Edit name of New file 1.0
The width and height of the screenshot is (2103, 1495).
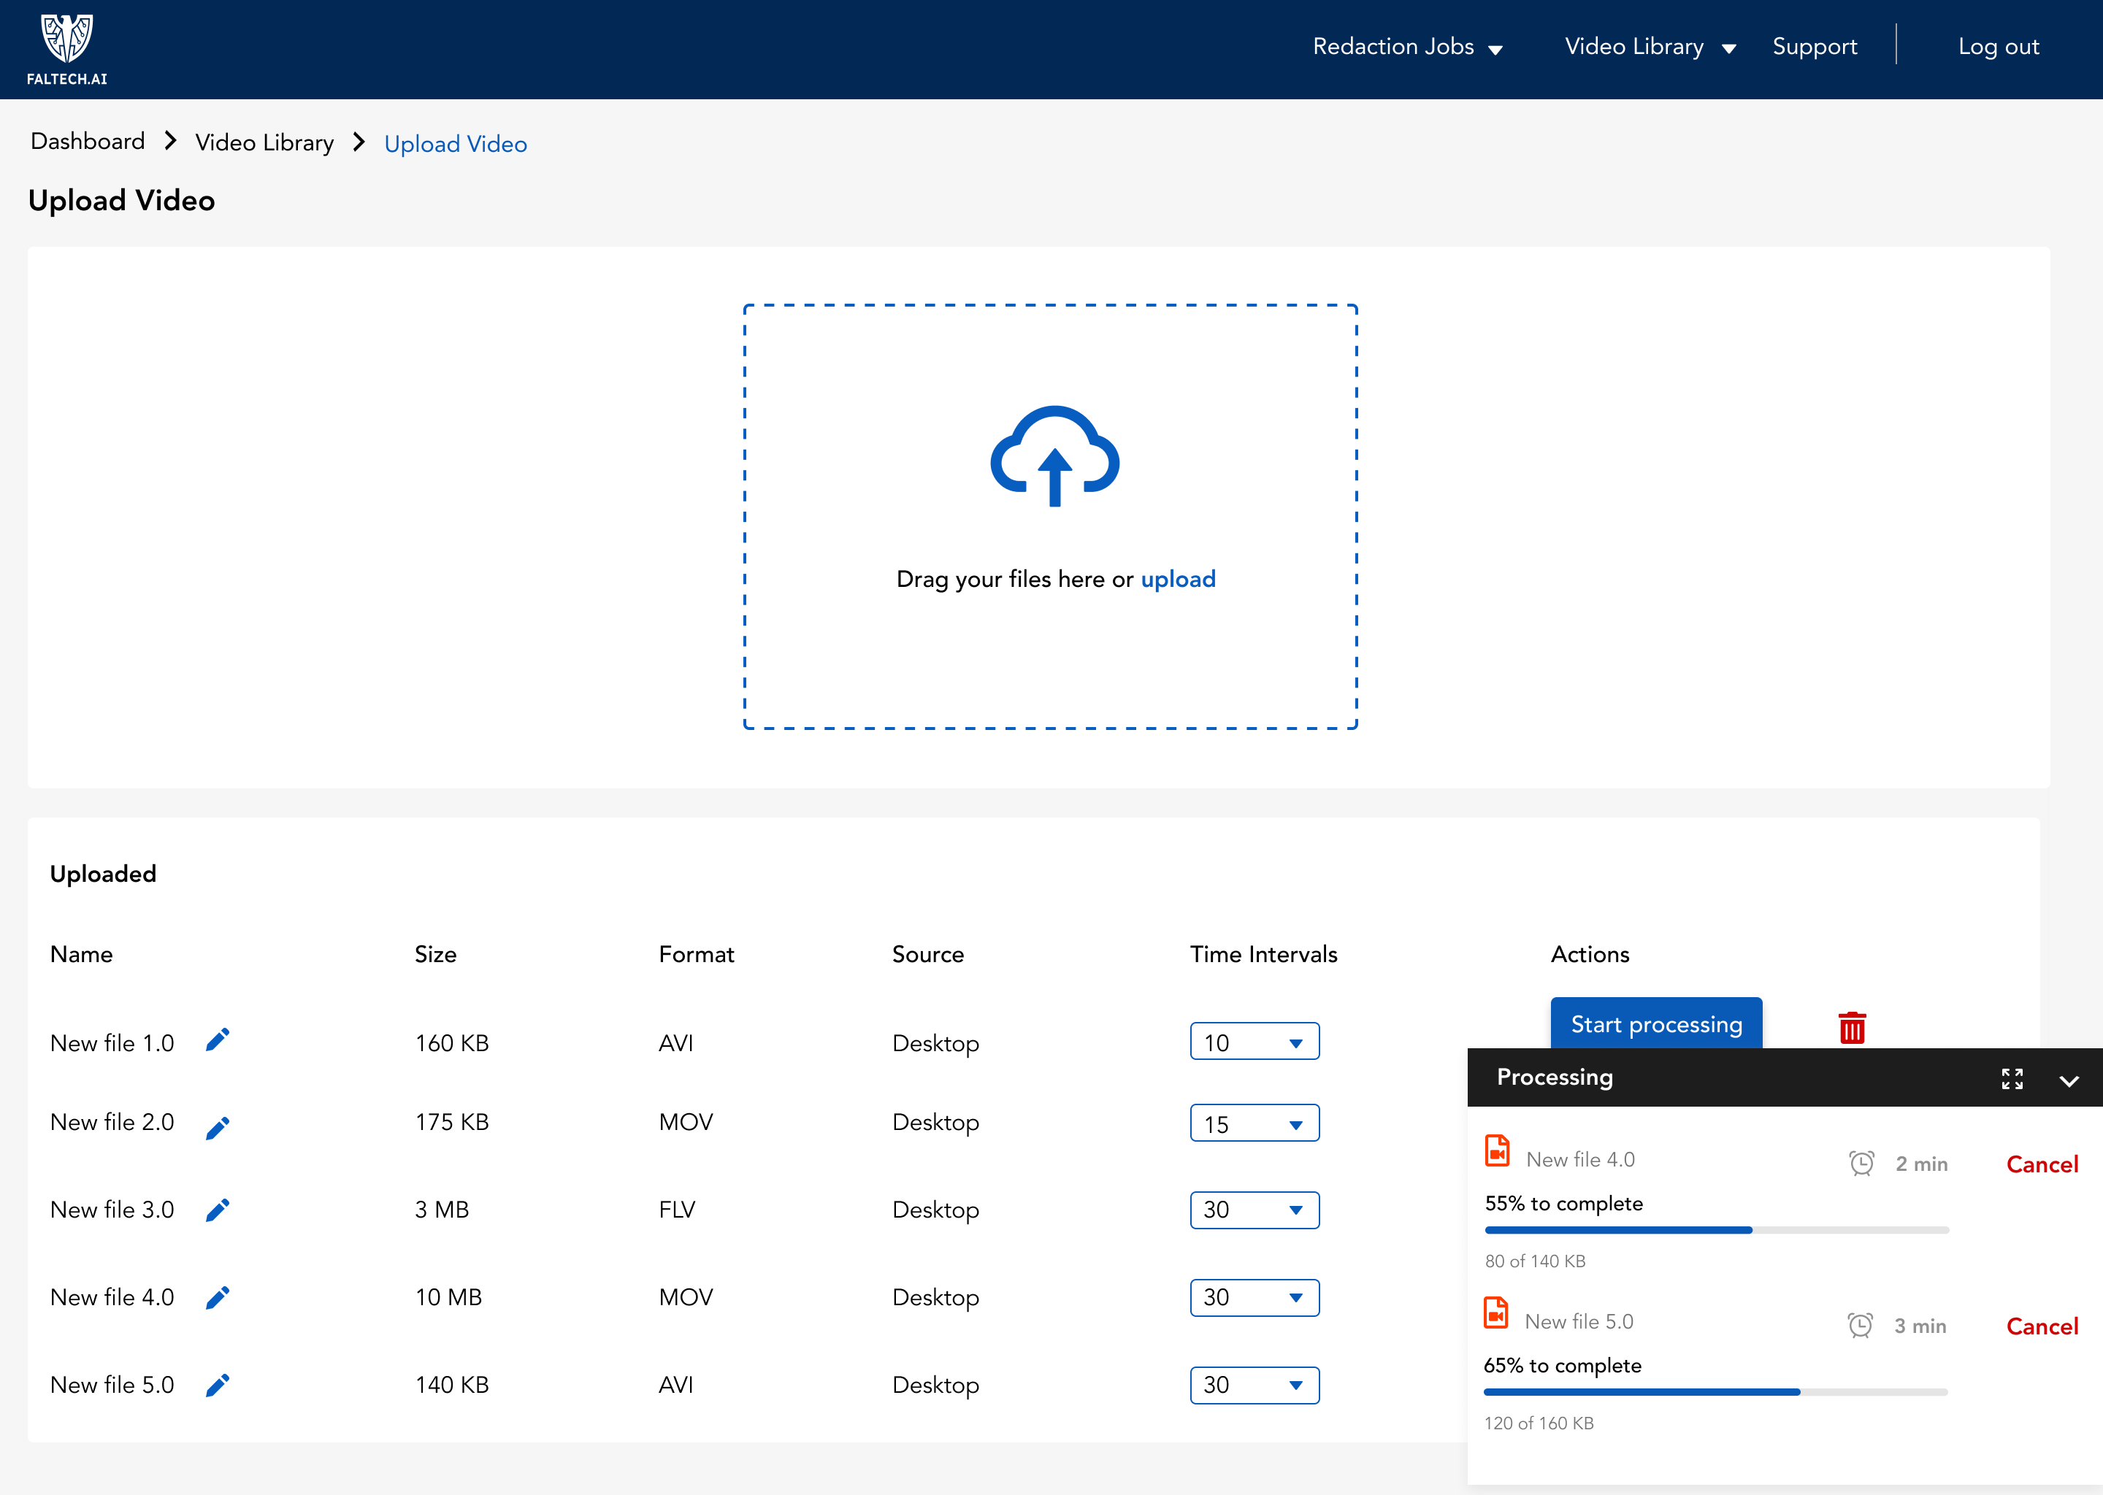218,1040
